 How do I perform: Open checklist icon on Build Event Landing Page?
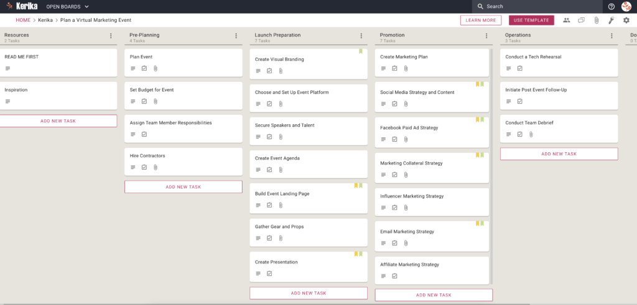pyautogui.click(x=269, y=205)
